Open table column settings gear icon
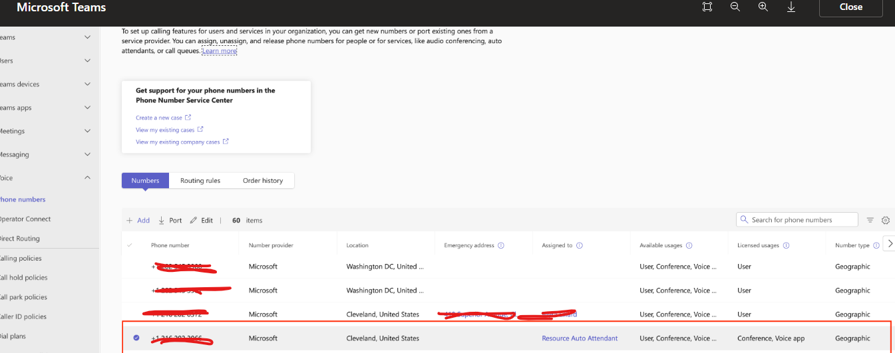 (x=886, y=220)
